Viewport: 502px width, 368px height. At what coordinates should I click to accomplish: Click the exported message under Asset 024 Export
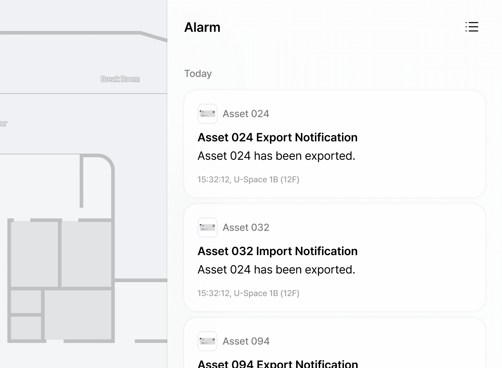coord(276,156)
